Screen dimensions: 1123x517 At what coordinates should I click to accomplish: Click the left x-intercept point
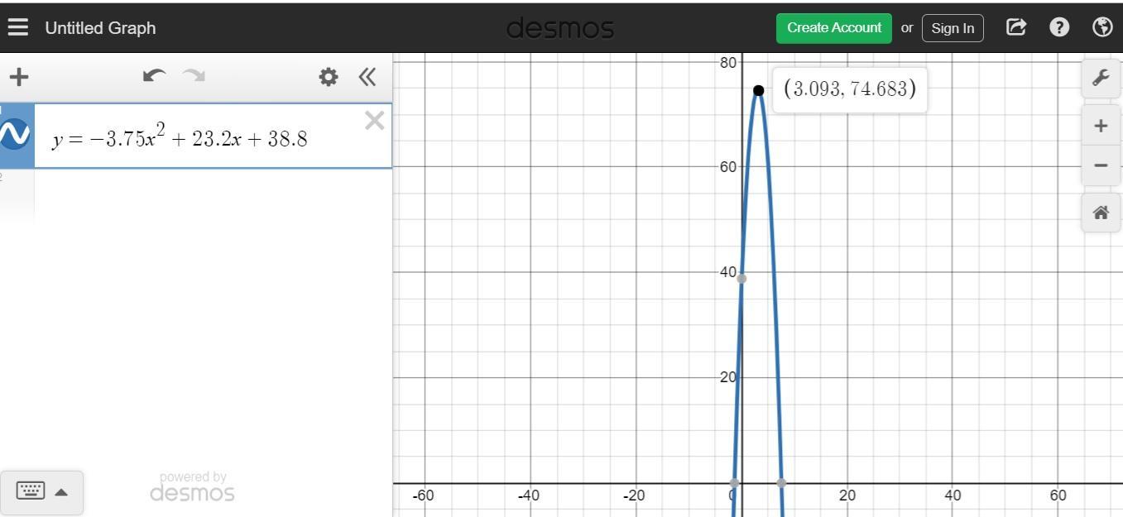click(x=734, y=483)
